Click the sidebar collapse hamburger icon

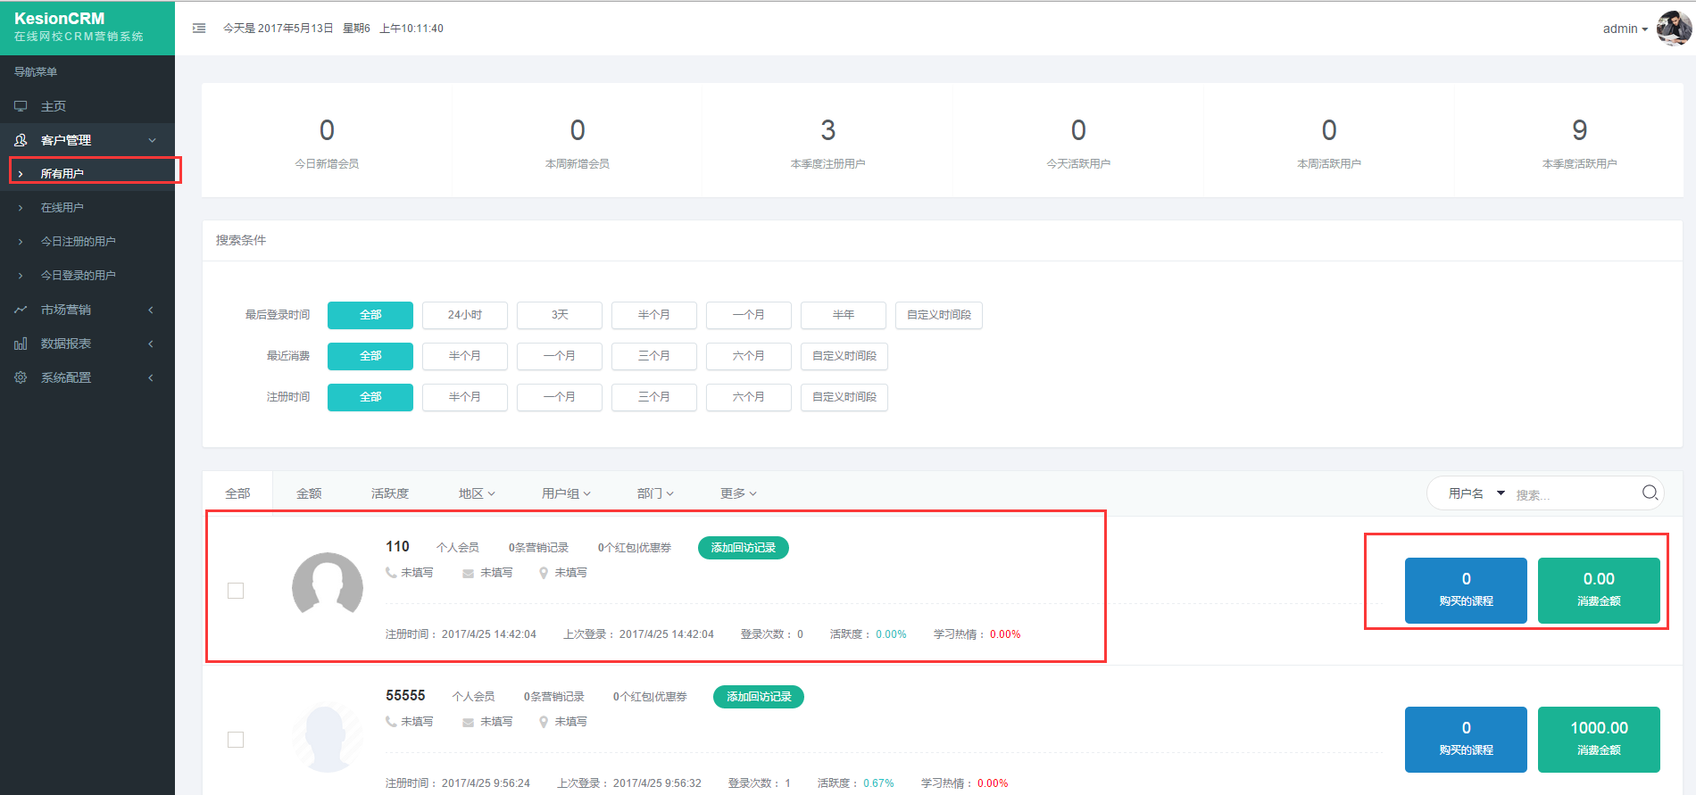(x=199, y=29)
